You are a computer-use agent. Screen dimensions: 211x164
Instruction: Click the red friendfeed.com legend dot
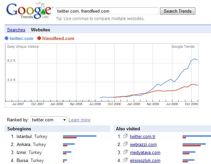coord(39,38)
